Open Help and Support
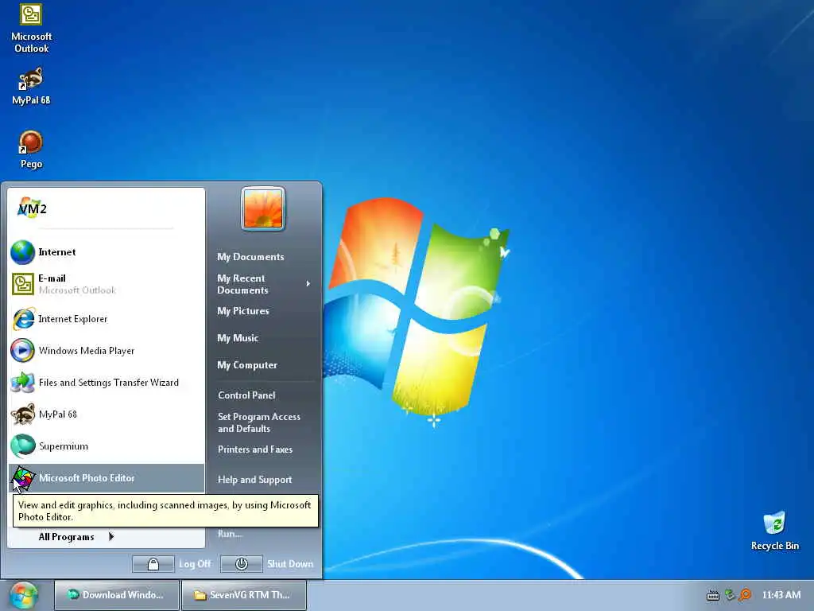This screenshot has height=611, width=814. click(254, 480)
